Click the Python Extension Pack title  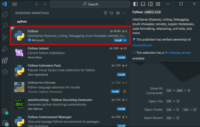[44, 66]
